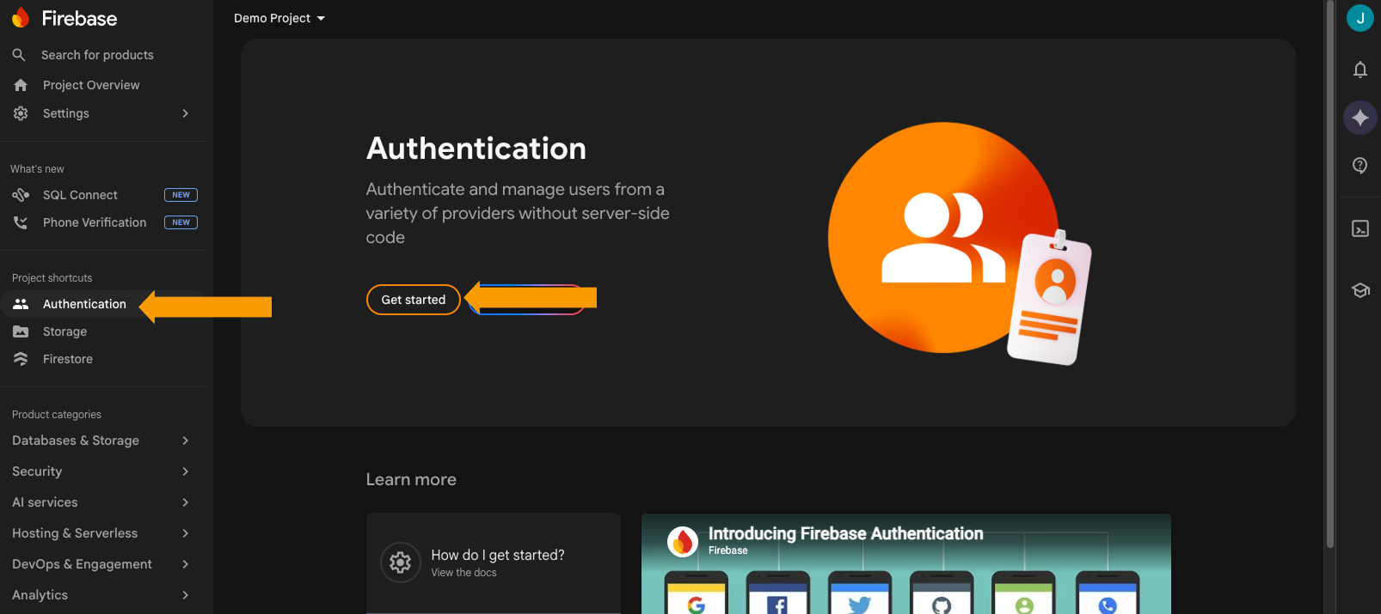Image resolution: width=1381 pixels, height=614 pixels.
Task: Open the notifications bell
Action: [1360, 70]
